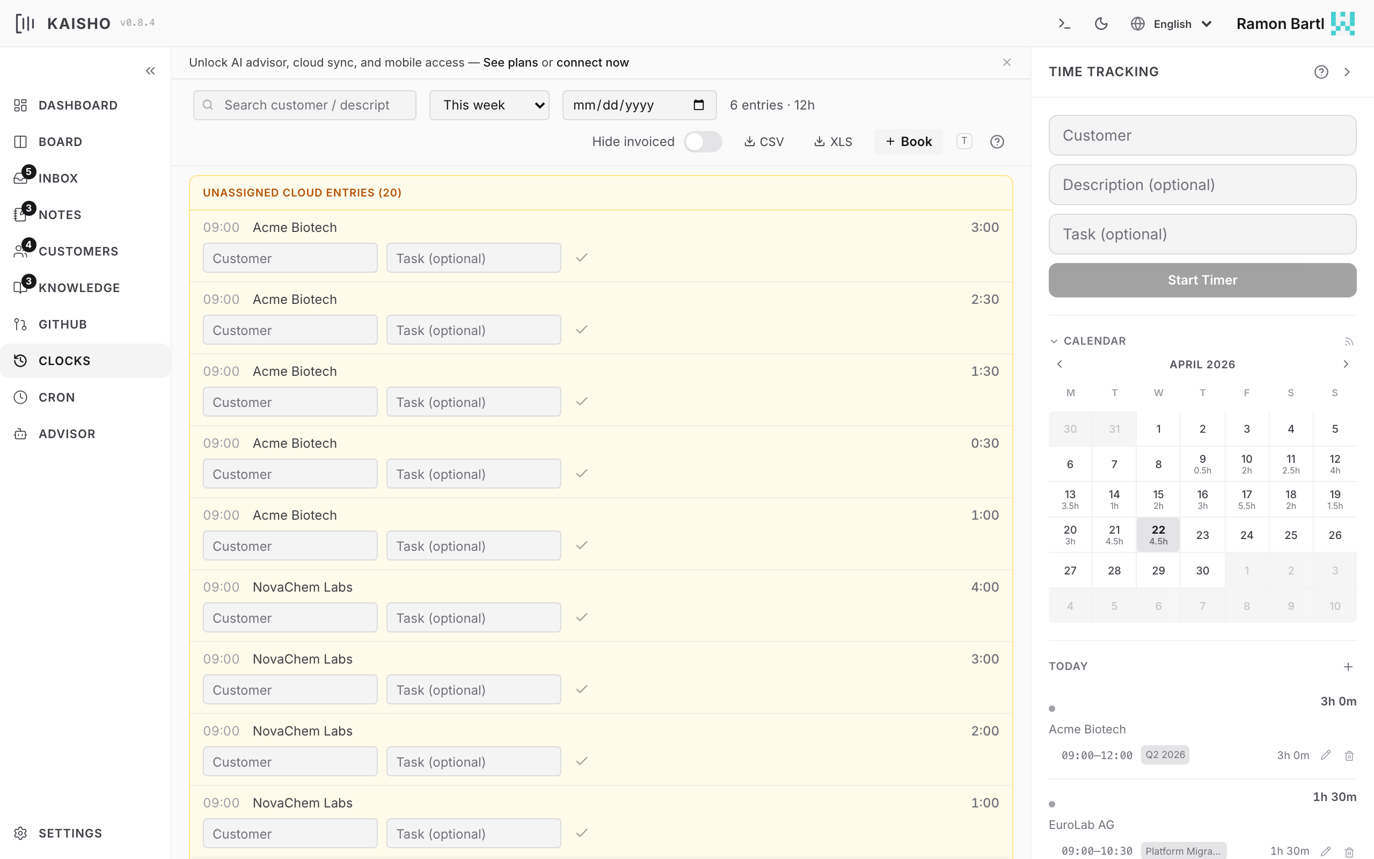This screenshot has width=1374, height=859.
Task: Collapse the Calendar section
Action: (1054, 341)
